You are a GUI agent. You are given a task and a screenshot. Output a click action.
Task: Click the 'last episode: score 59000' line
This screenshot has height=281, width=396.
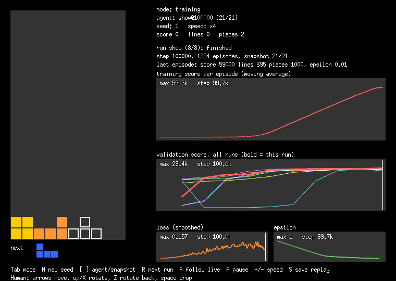252,65
